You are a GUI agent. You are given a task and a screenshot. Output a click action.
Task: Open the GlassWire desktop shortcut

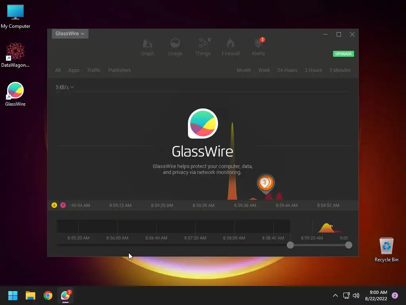coord(15,94)
